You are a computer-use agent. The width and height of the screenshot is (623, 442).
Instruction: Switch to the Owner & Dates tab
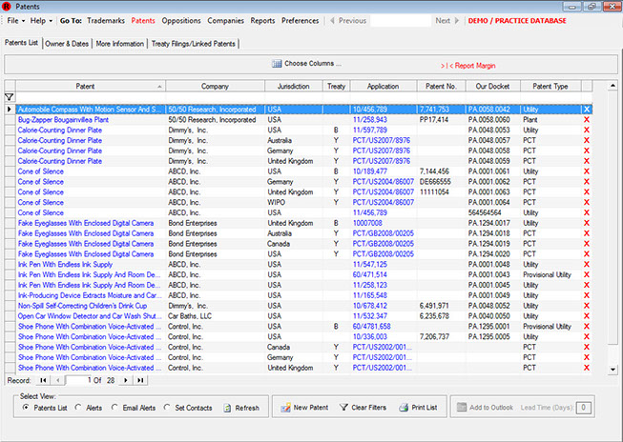pos(67,43)
